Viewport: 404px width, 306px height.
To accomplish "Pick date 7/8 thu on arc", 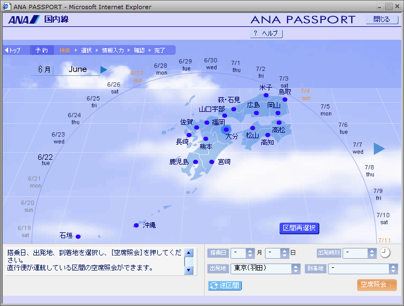I will [370, 170].
